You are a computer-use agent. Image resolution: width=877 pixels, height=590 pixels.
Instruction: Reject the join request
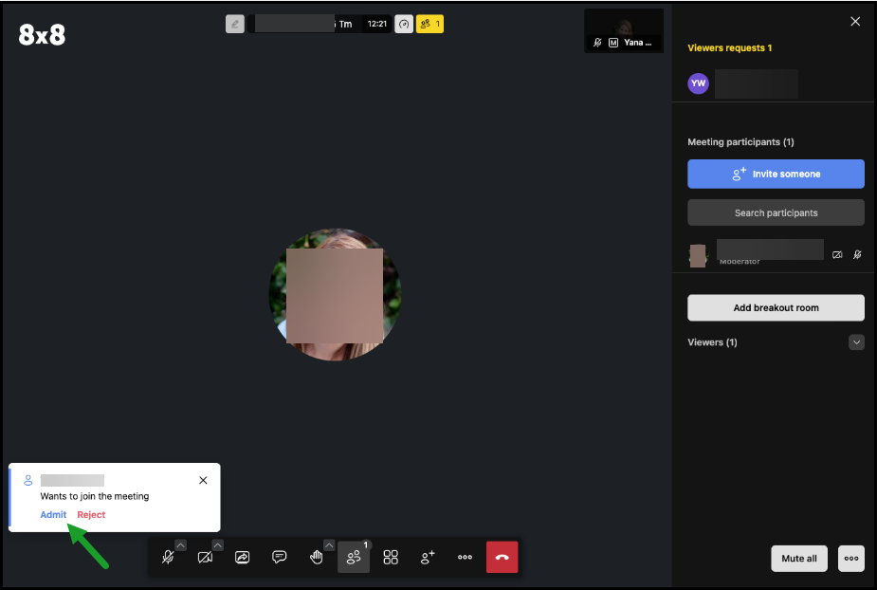(91, 515)
